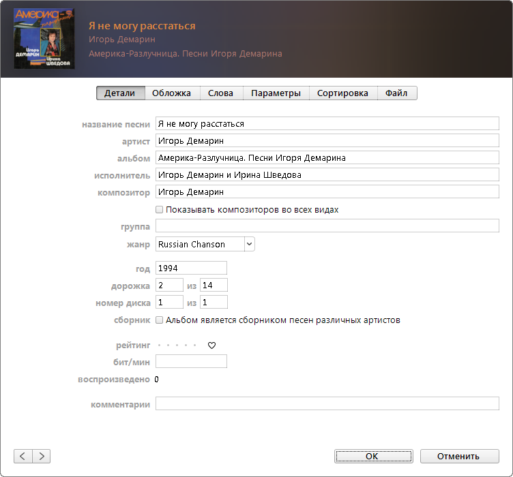The height and width of the screenshot is (477, 513).
Task: Select the Файл tab
Action: [396, 93]
